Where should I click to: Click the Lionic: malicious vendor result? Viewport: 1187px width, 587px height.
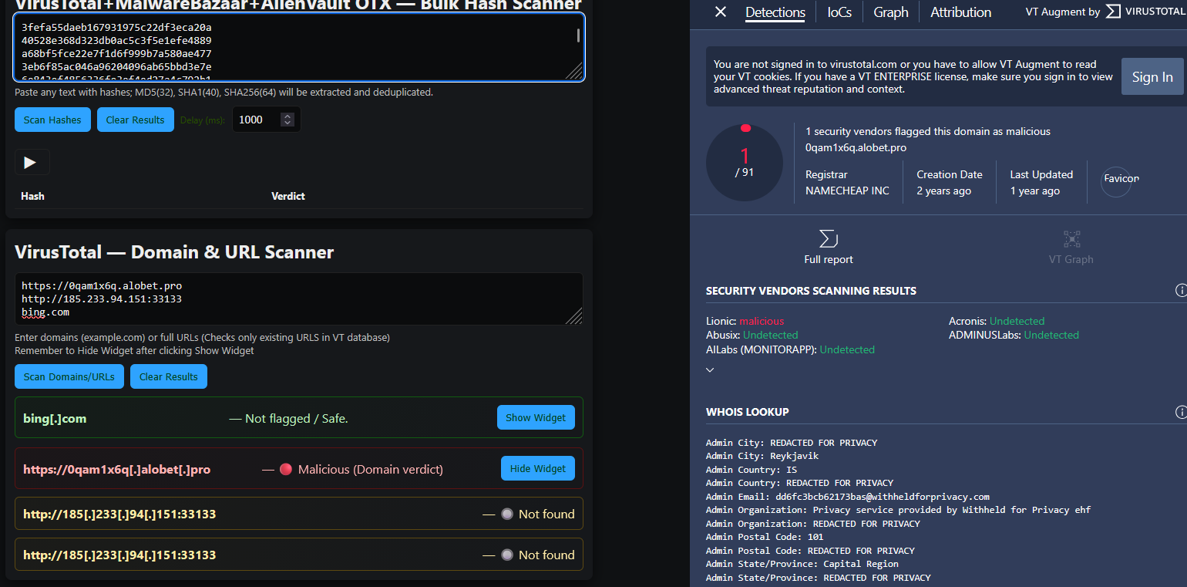(x=745, y=321)
